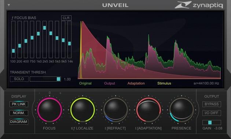This screenshot has width=231, height=139.
Task: Clear focus bias with the CLR button
Action: (66, 18)
